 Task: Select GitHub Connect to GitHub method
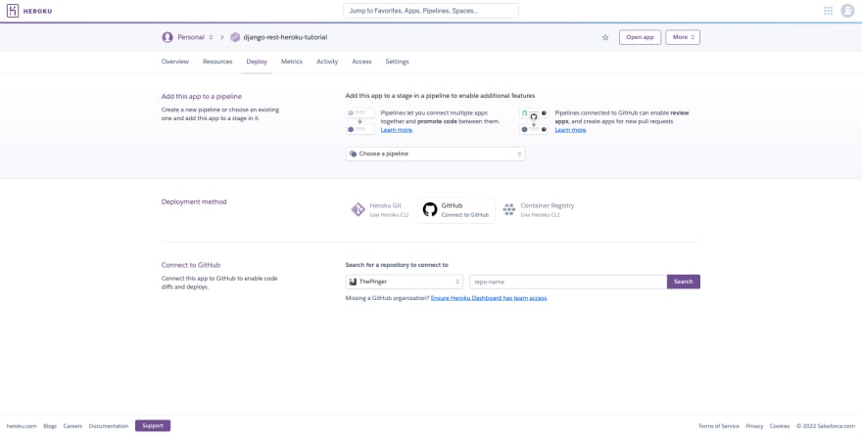click(456, 209)
